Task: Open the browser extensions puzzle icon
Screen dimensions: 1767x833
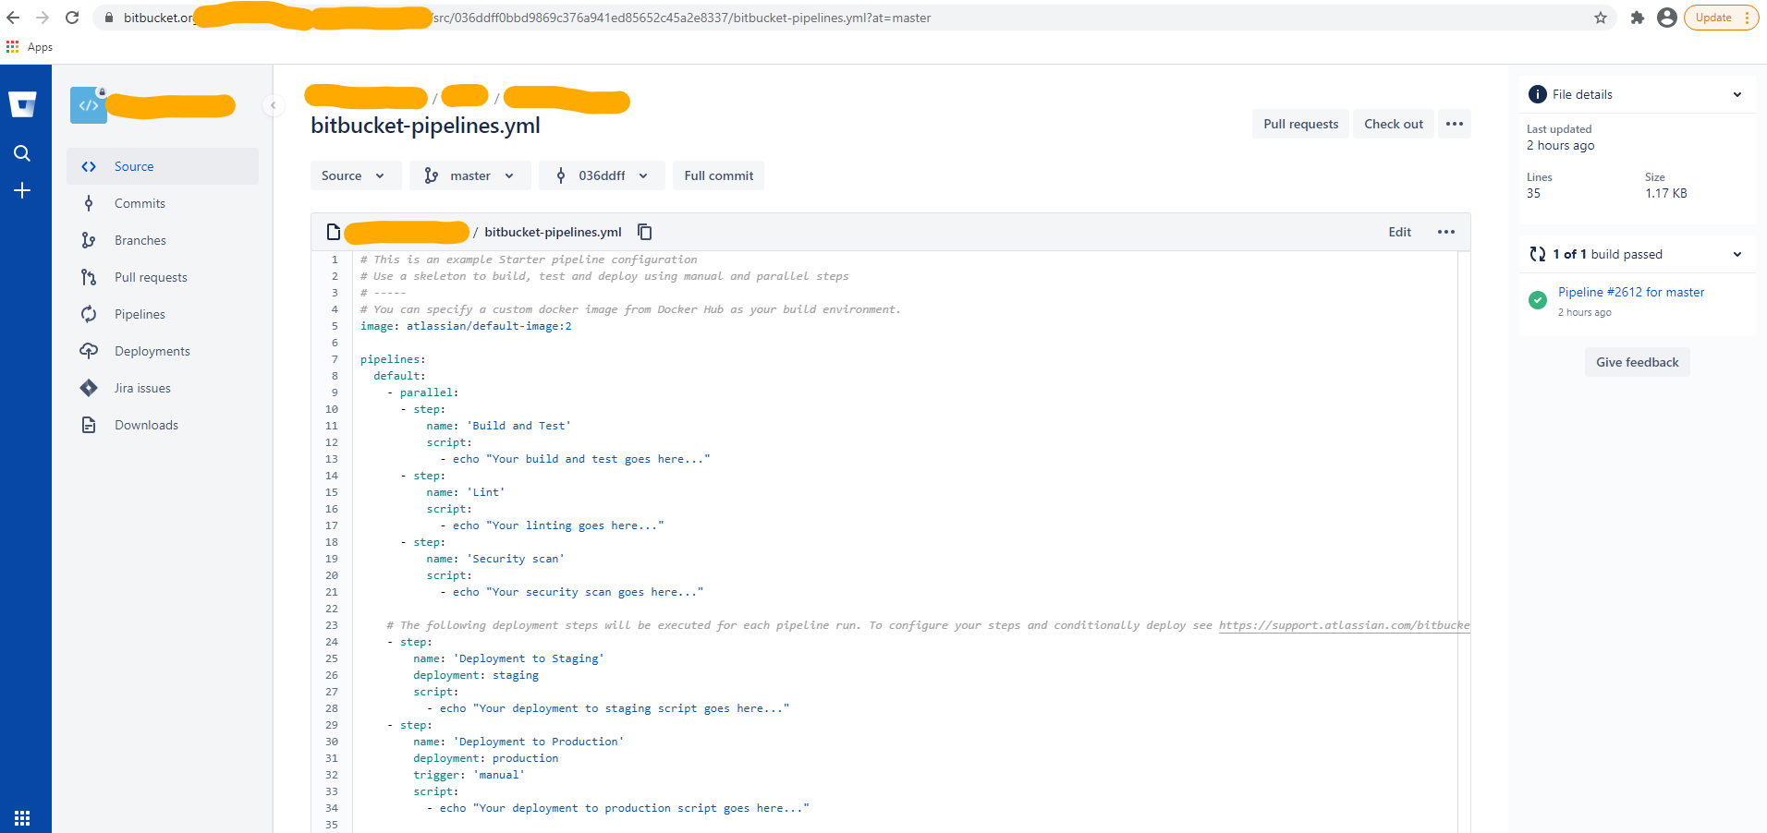Action: pos(1638,18)
